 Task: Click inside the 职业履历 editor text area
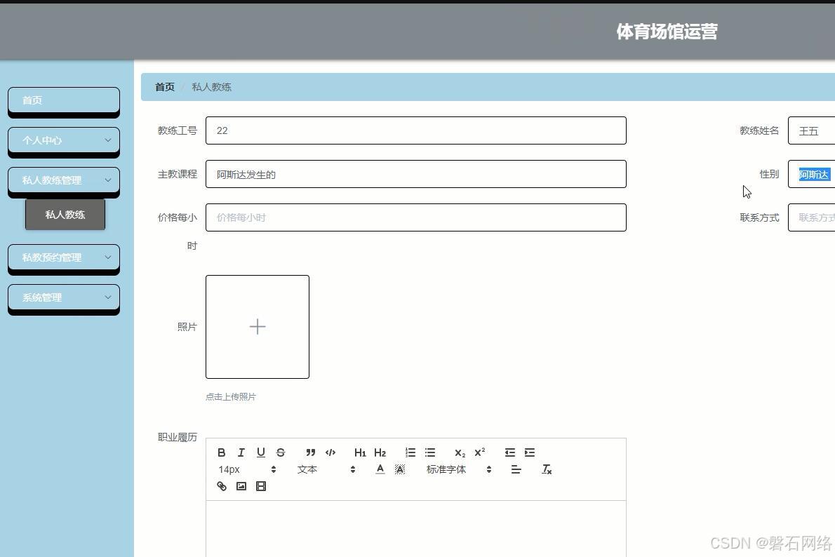pyautogui.click(x=416, y=529)
